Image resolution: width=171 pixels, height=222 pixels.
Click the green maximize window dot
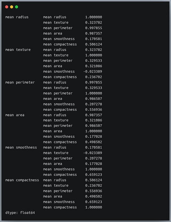16,7
